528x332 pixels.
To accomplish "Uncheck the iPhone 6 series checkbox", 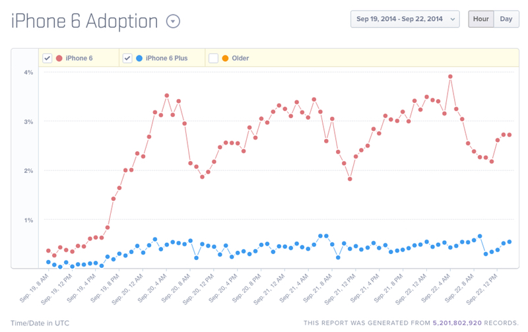I will 48,58.
